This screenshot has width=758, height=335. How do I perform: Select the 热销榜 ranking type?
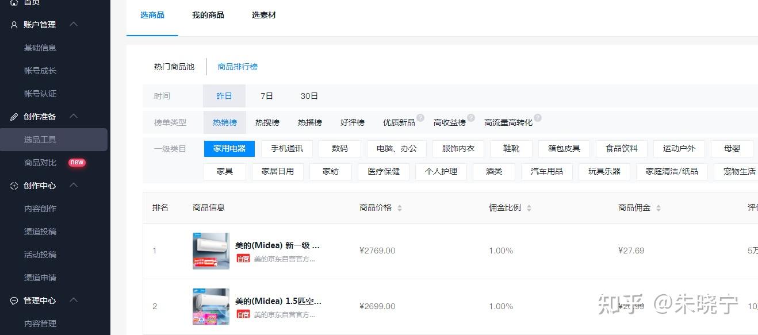coord(225,122)
